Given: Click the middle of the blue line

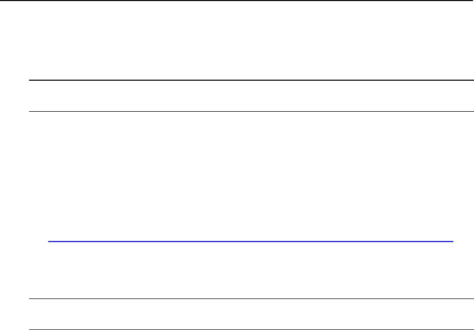Looking at the screenshot, I should coord(251,242).
